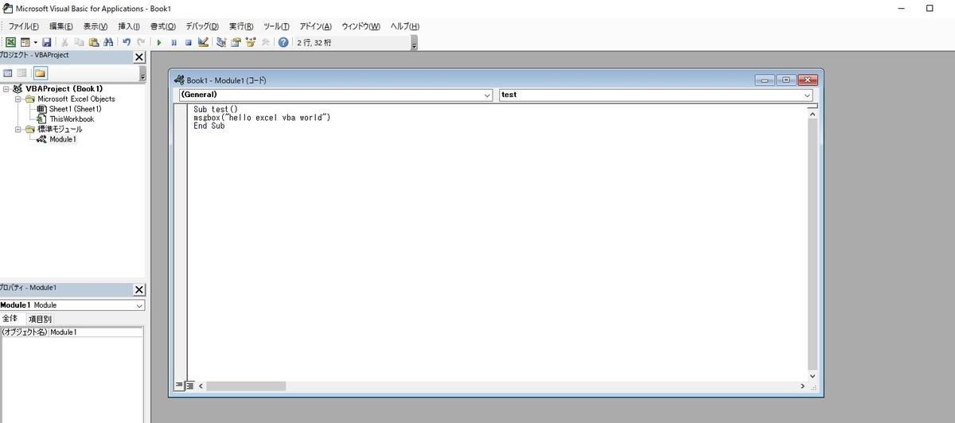Open Object Browser toolbar icon
The image size is (955, 423).
click(x=251, y=42)
